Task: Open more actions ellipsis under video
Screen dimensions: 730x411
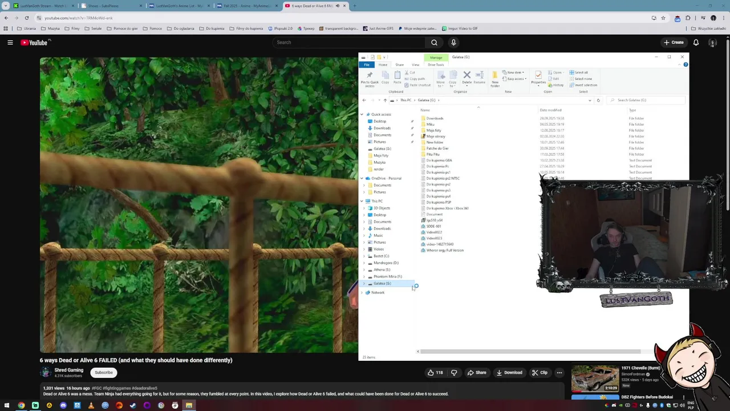Action: pyautogui.click(x=559, y=373)
